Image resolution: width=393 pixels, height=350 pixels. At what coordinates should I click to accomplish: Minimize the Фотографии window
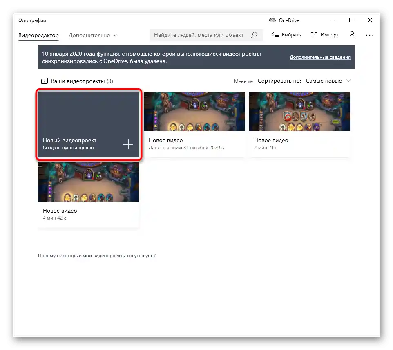[x=333, y=20]
